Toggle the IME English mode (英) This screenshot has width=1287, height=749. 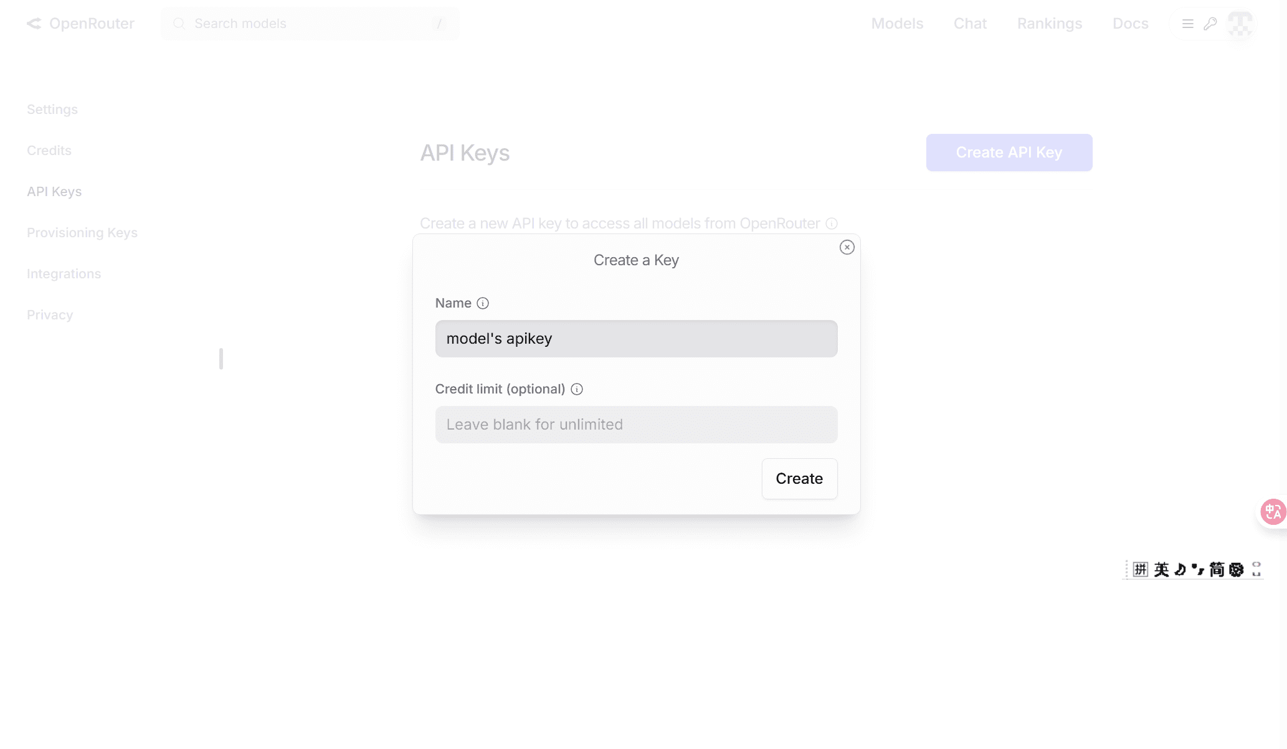pyautogui.click(x=1161, y=570)
